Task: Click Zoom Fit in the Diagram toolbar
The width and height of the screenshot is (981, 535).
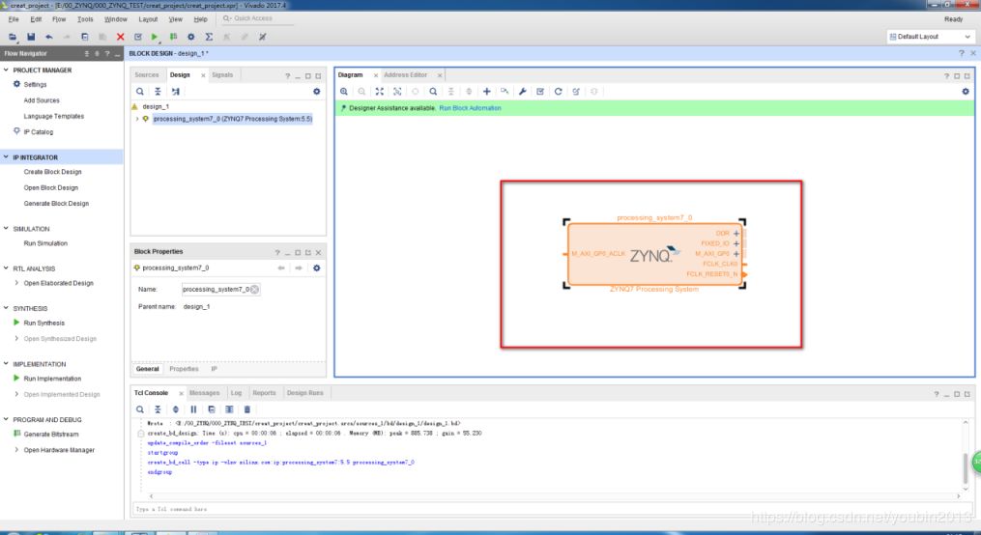Action: 379,91
